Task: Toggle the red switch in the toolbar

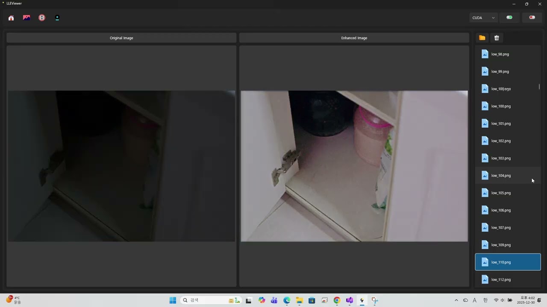Action: coord(532,17)
